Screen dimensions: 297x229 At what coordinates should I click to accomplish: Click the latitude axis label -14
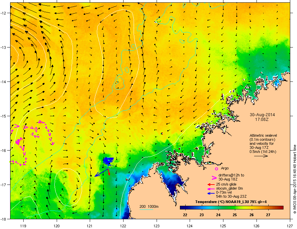pyautogui.click(x=4, y=82)
